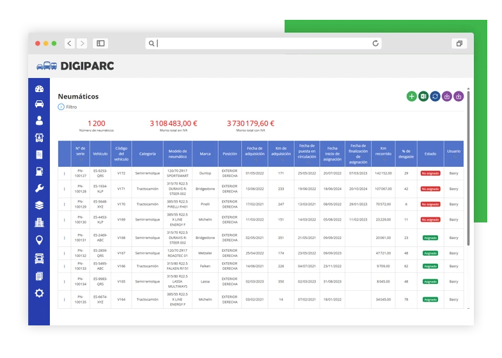Open the location pin section in sidebar
The image size is (502, 358).
[x=39, y=240]
